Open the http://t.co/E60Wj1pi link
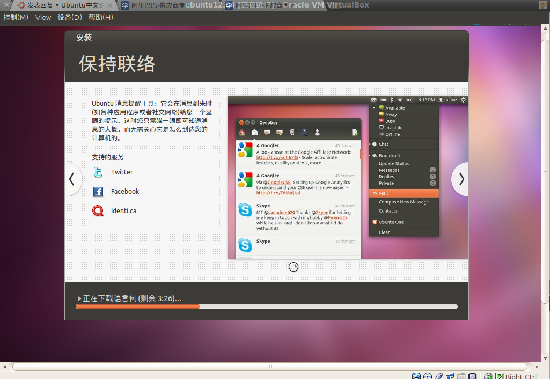Image resolution: width=550 pixels, height=379 pixels. (278, 193)
